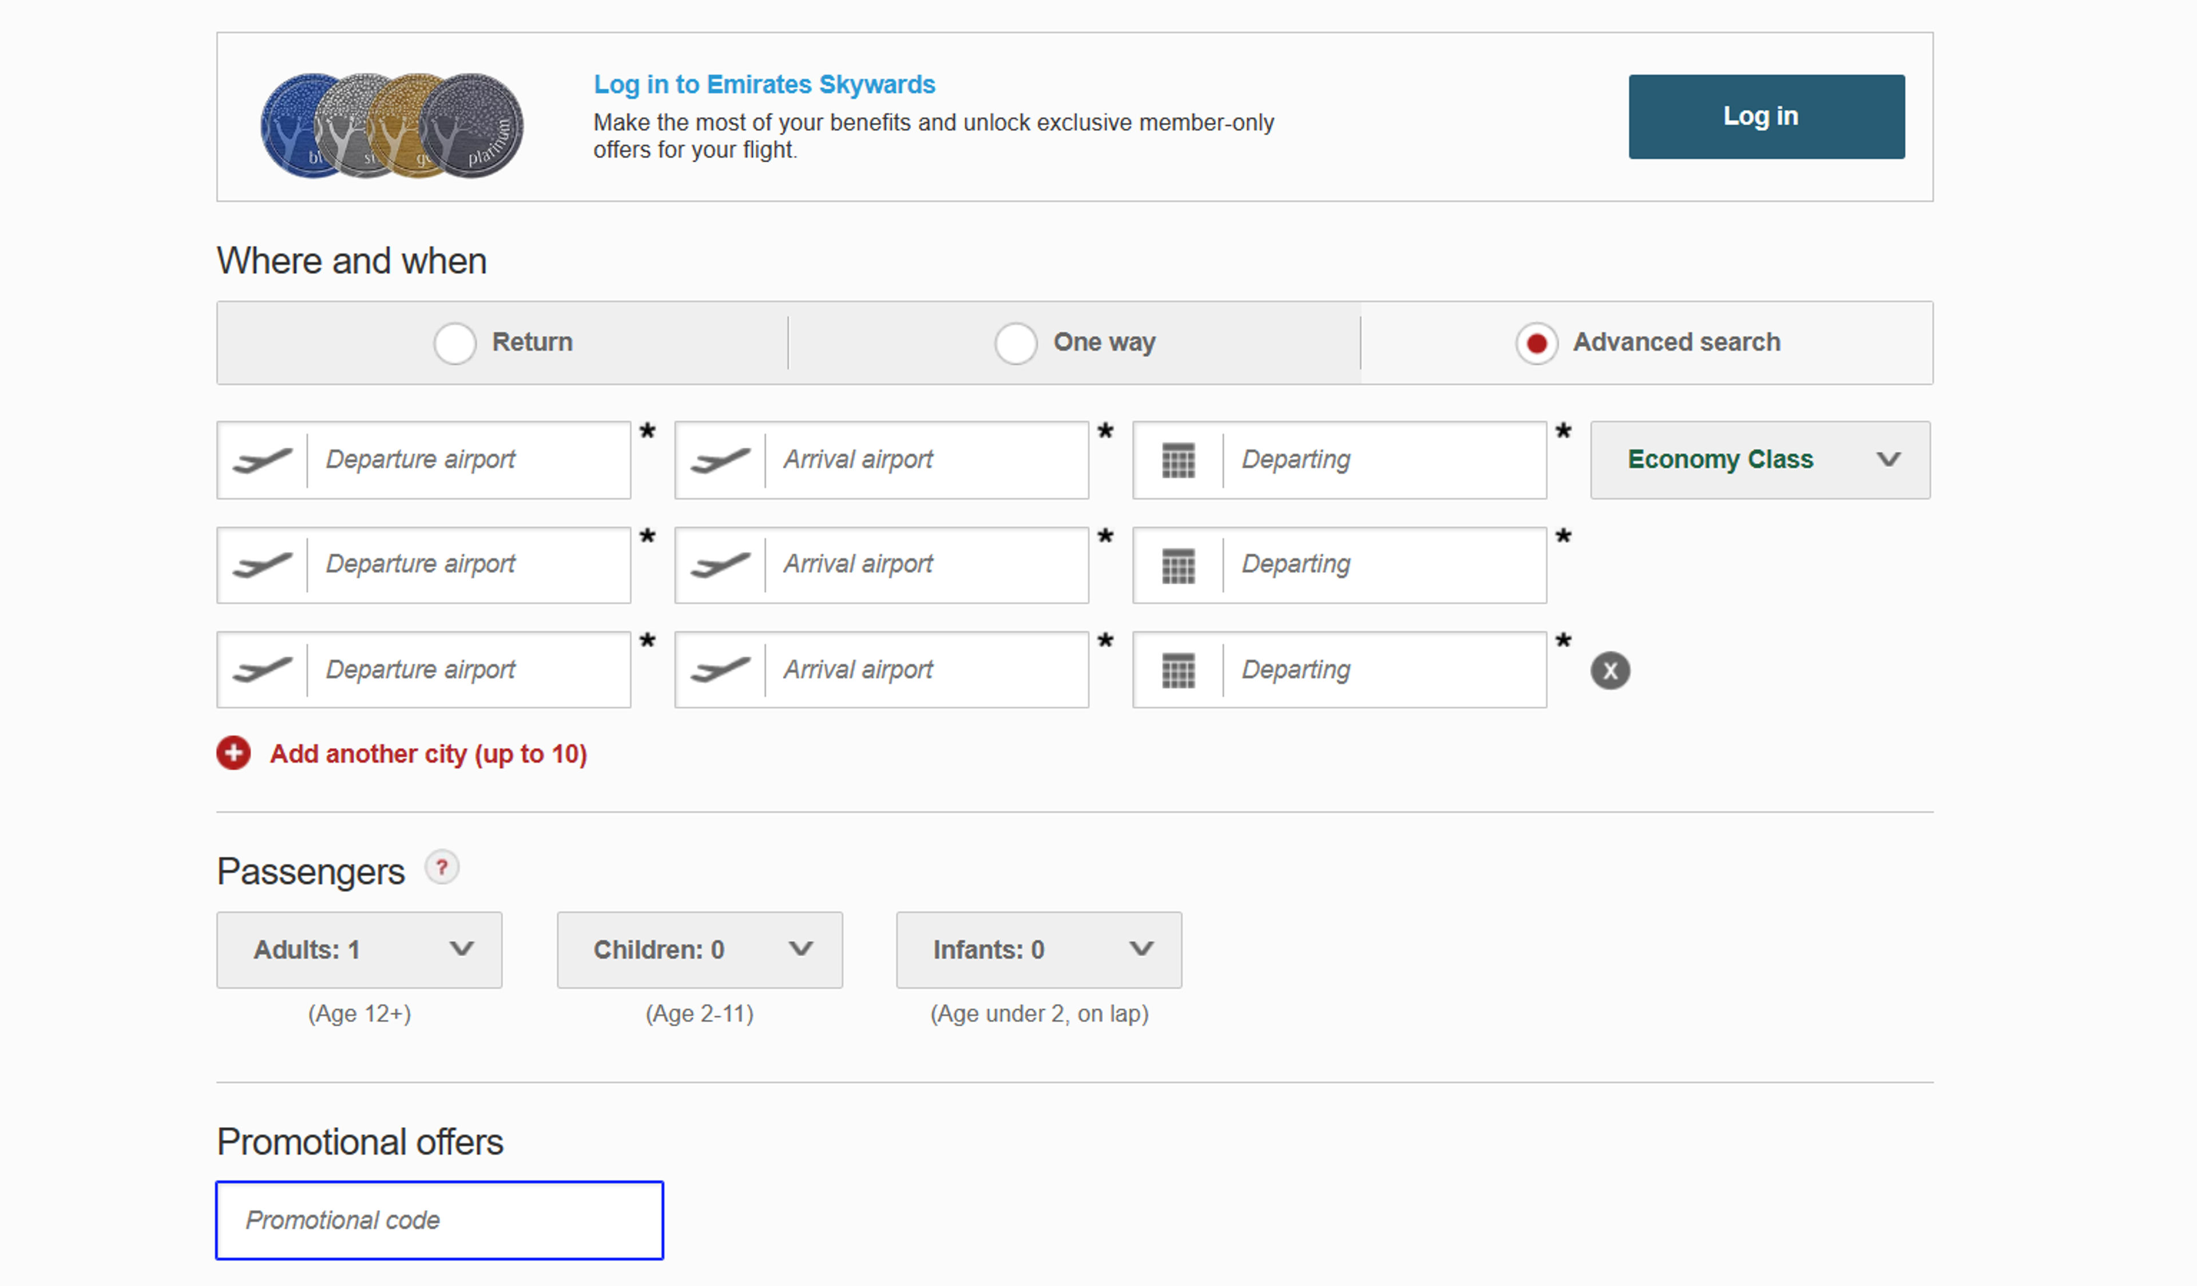
Task: Select the Advanced search radio button
Action: [1536, 343]
